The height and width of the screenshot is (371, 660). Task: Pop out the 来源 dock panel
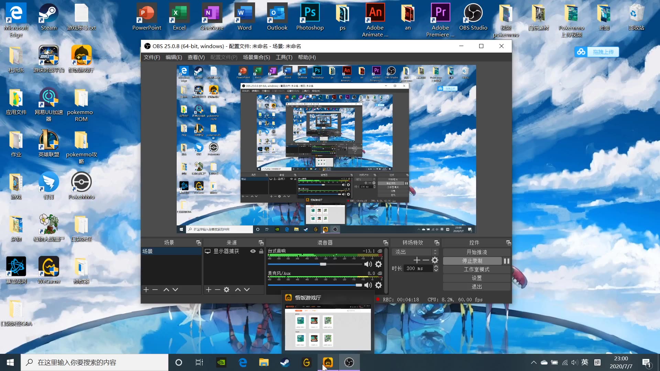click(261, 243)
